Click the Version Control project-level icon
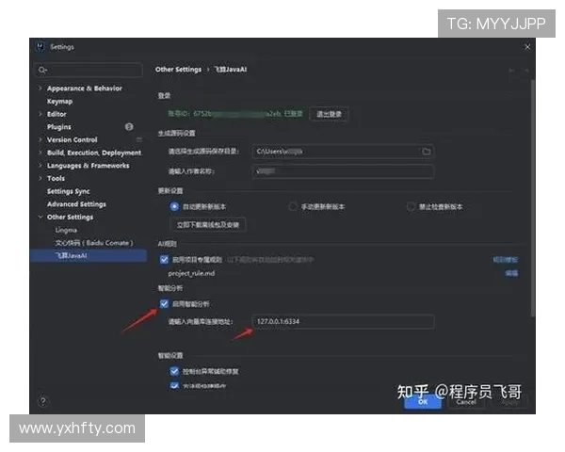The image size is (565, 452). 139,139
